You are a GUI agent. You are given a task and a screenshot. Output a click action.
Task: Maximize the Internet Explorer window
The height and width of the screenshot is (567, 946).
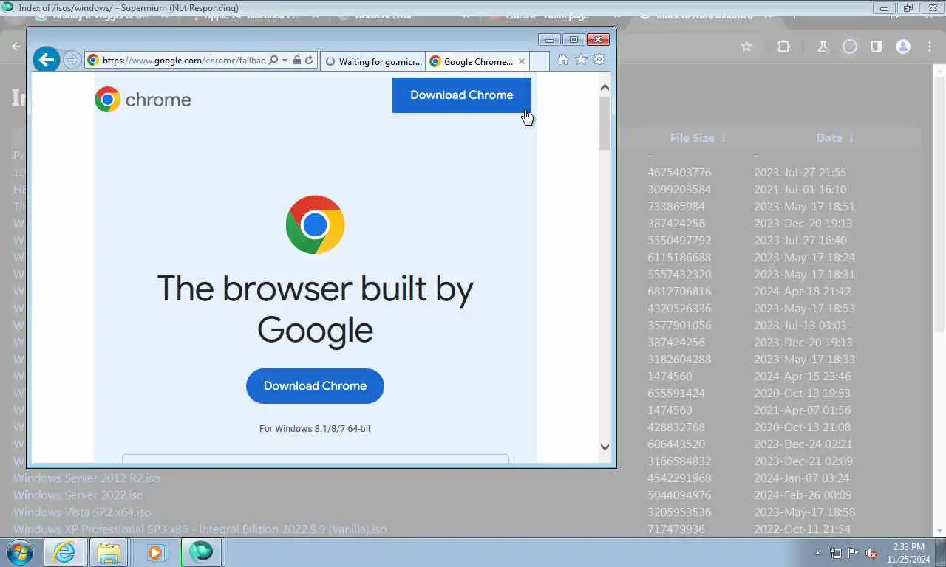pos(573,40)
